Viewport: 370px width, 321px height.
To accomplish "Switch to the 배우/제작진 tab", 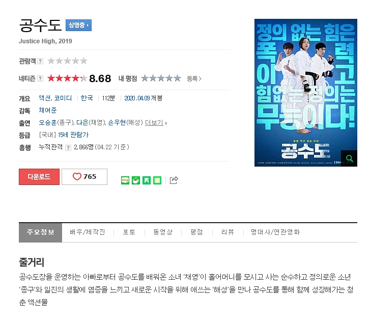I will (x=88, y=232).
